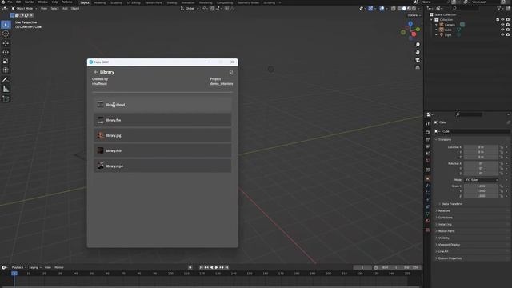Viewport: 512px width, 288px height.
Task: Click the viewport zoom magnifier icon
Action: (418, 45)
